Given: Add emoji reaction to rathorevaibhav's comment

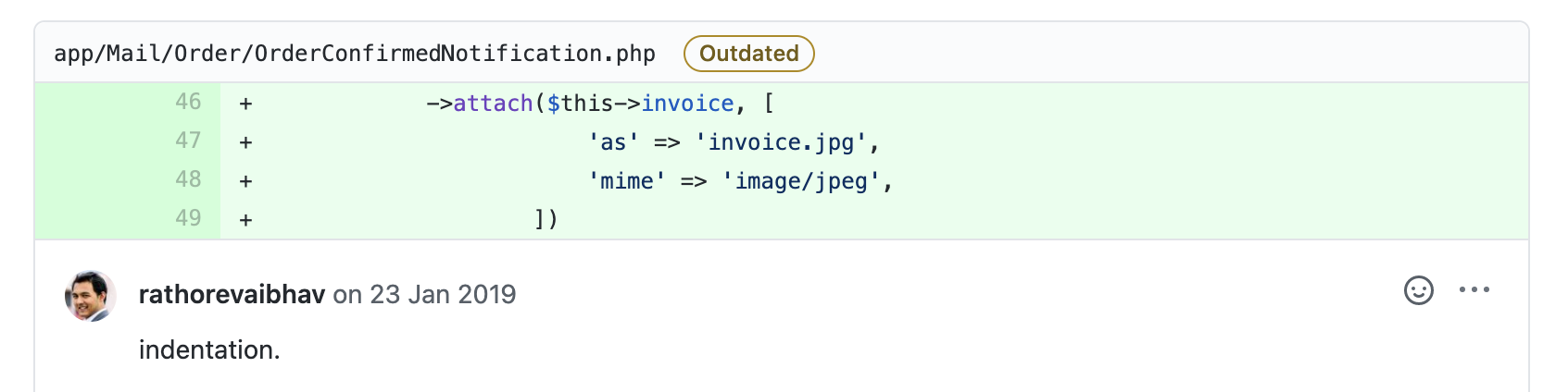Looking at the screenshot, I should tap(1418, 290).
